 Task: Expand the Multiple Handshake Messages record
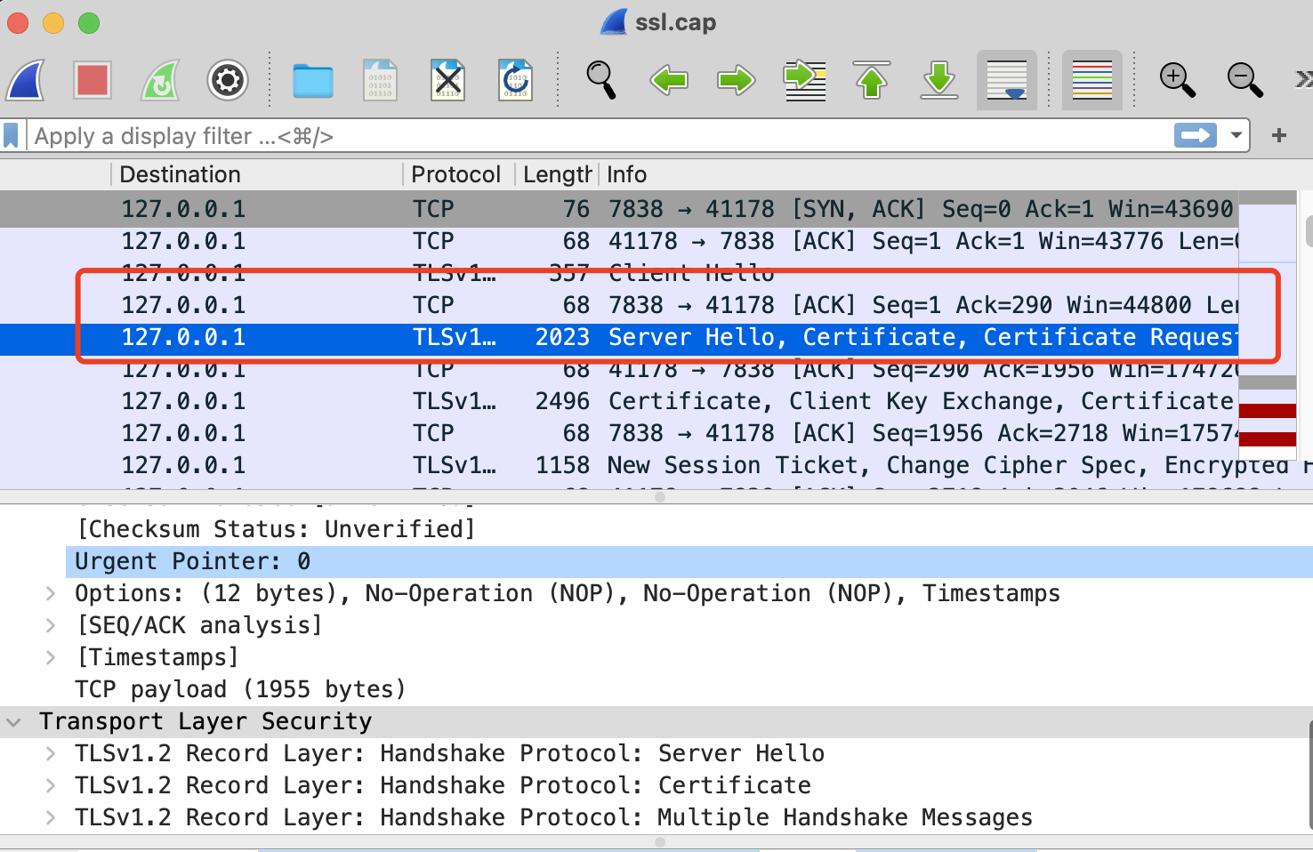[x=51, y=817]
